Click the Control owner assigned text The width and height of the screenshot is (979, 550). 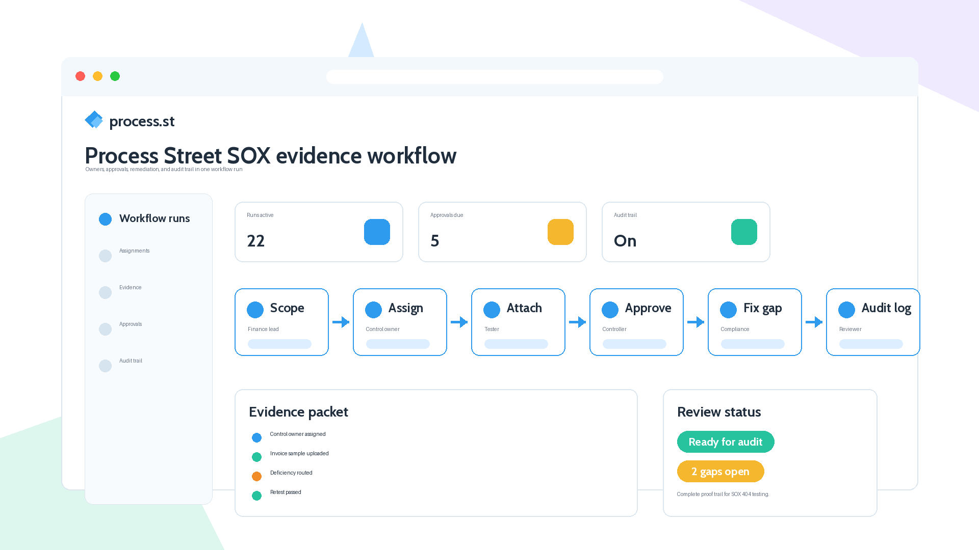pyautogui.click(x=298, y=434)
